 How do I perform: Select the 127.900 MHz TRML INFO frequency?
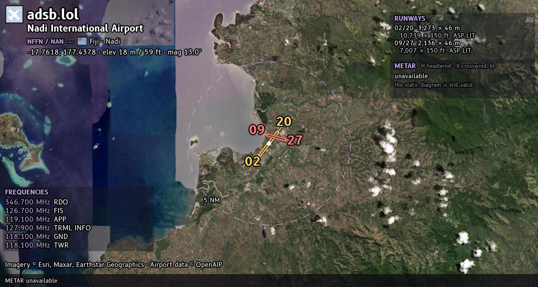point(48,228)
